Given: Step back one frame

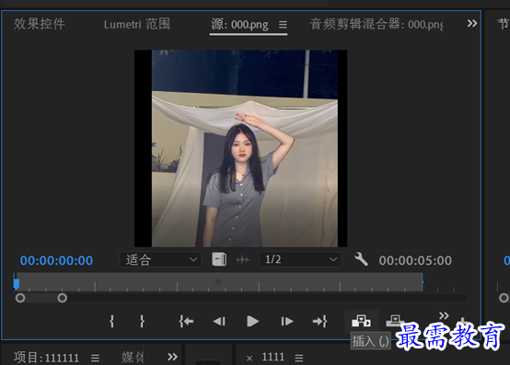Looking at the screenshot, I should click(x=219, y=322).
